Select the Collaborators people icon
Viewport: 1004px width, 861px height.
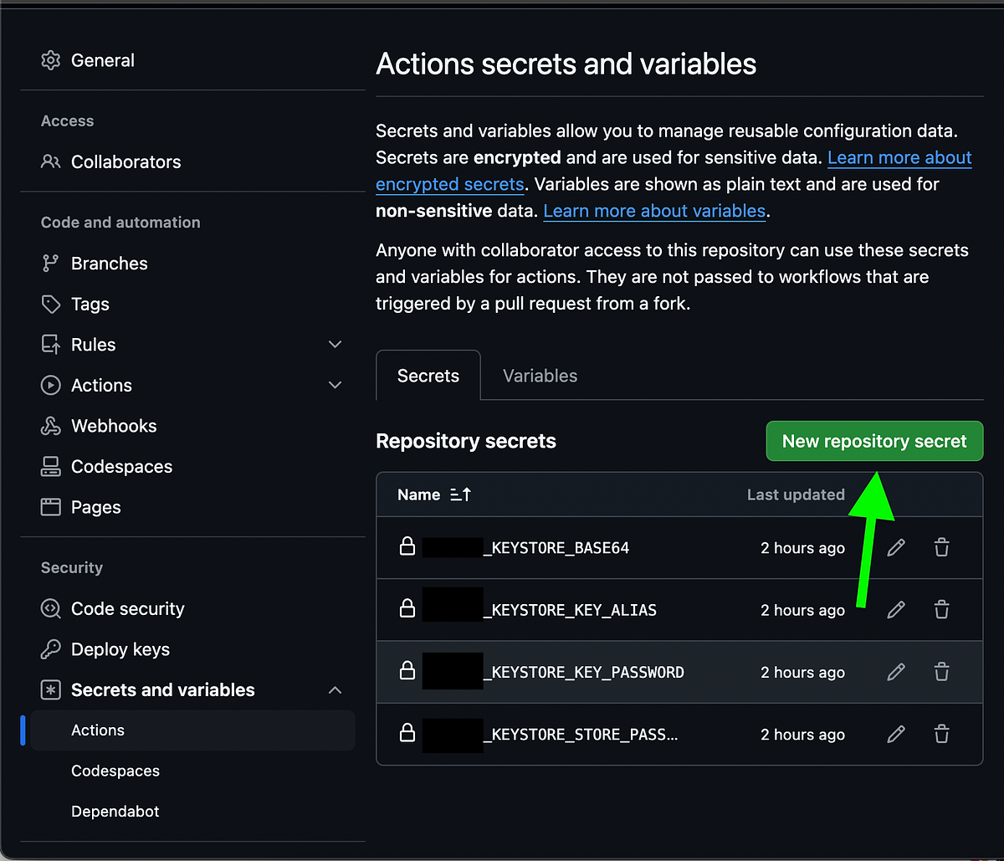[50, 161]
